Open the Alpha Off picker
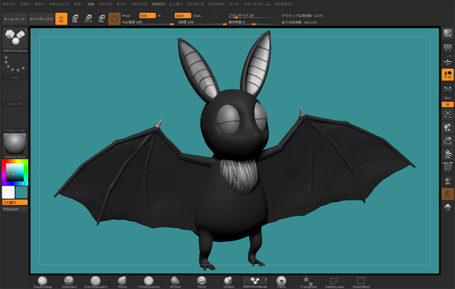Viewport: 455px width, 289px height. [x=15, y=93]
